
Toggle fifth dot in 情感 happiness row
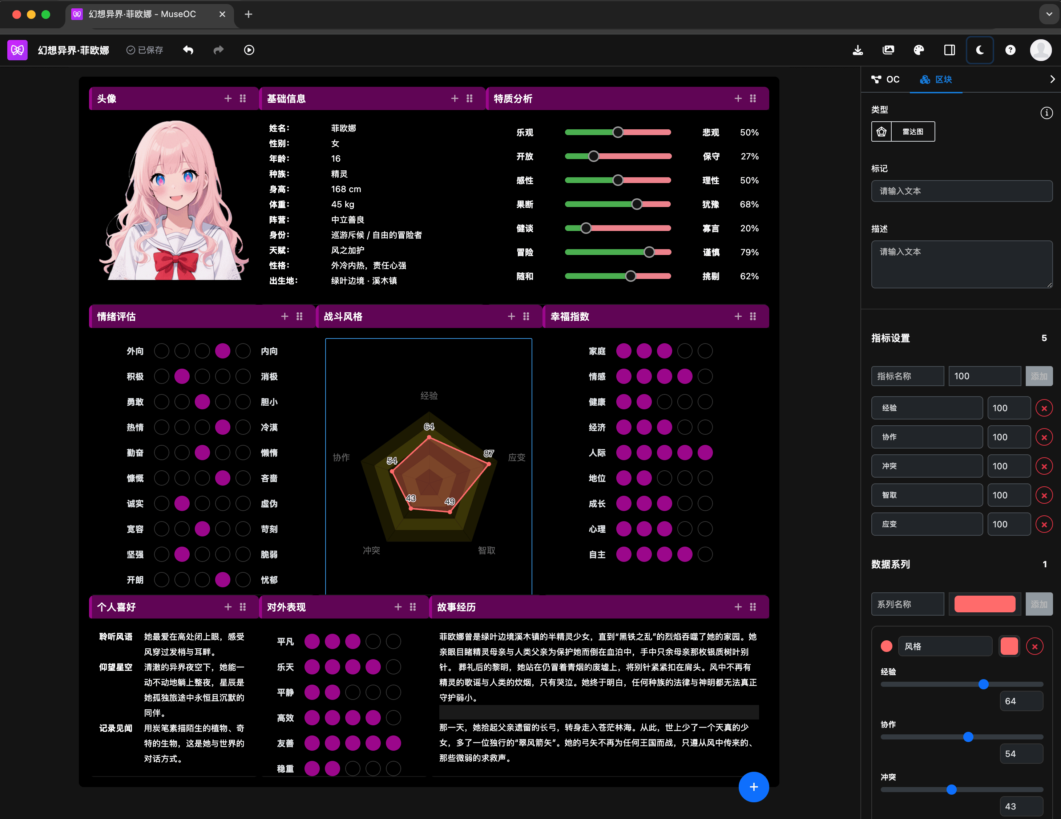(x=705, y=376)
